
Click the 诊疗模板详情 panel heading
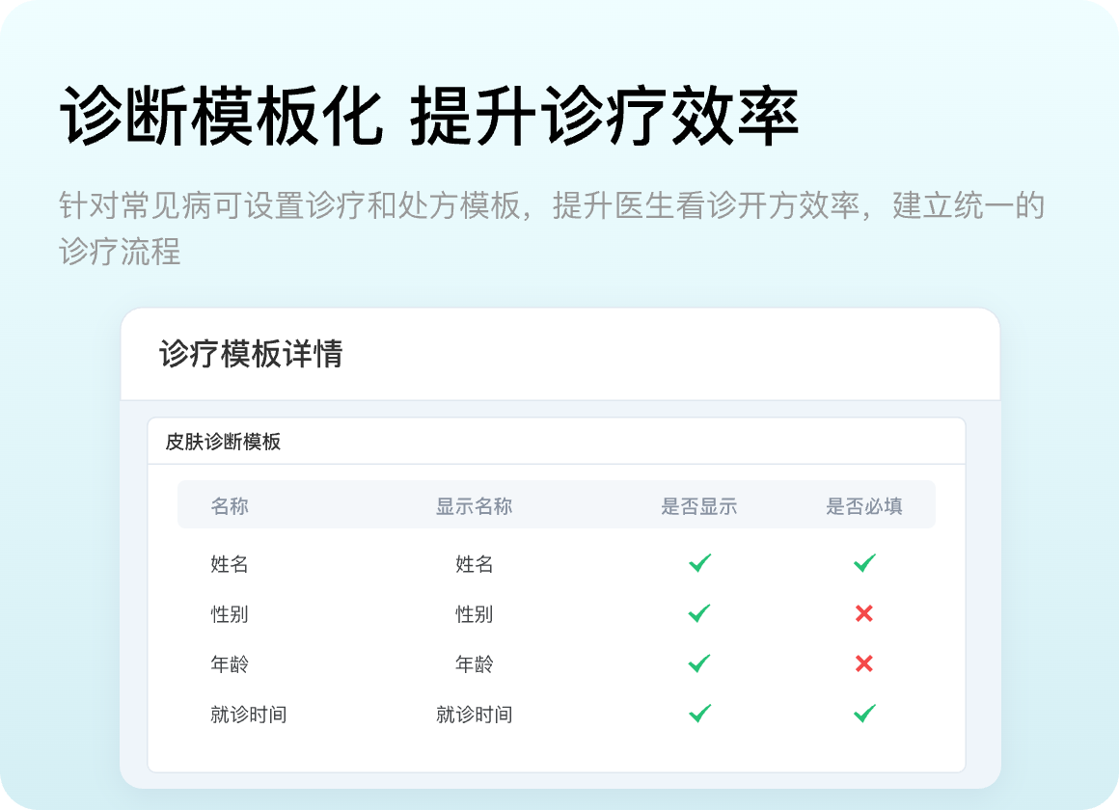[251, 354]
